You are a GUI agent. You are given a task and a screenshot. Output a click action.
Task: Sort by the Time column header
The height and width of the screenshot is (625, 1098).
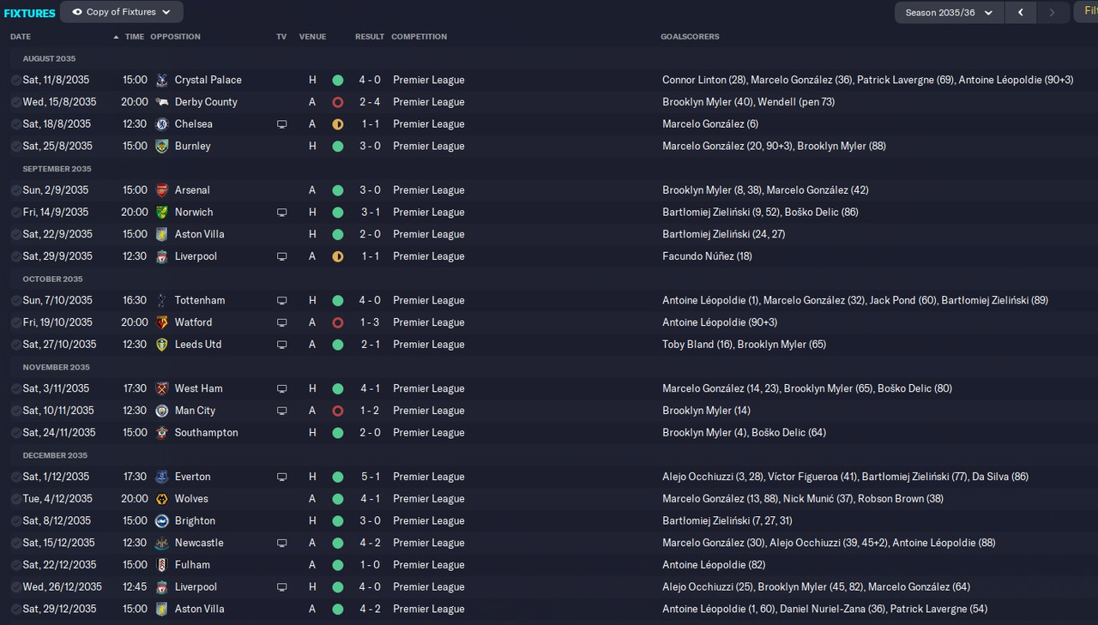click(135, 37)
